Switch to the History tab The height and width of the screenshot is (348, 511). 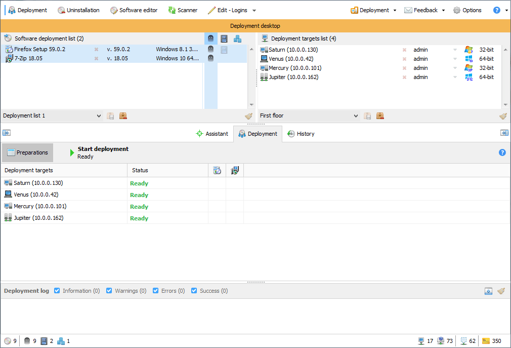[x=301, y=134]
